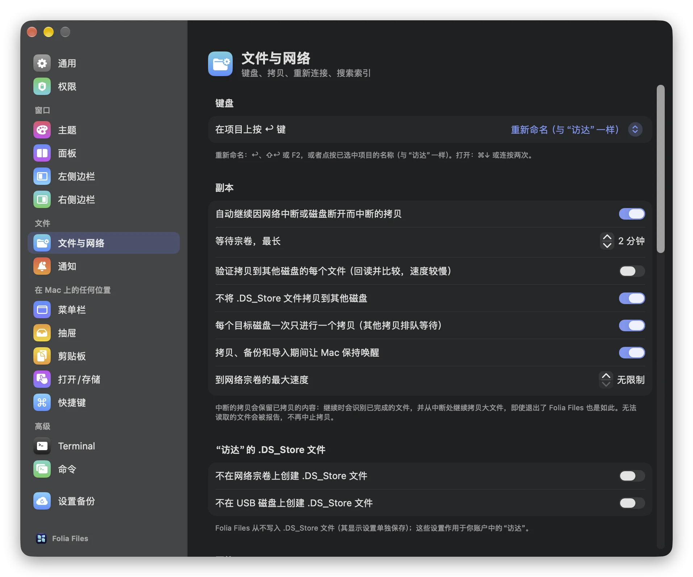
Task: Click the 在项目上按 键 row label
Action: point(250,130)
